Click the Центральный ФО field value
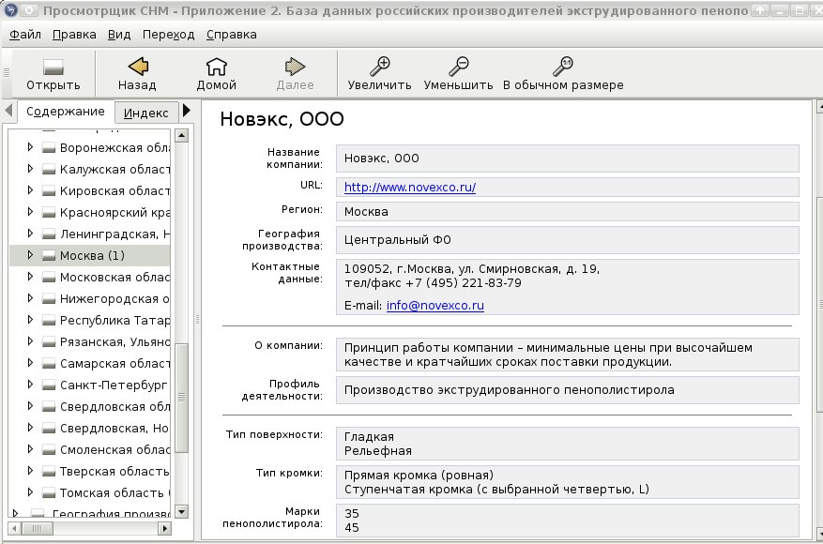Screen dimensions: 823x544 397,240
